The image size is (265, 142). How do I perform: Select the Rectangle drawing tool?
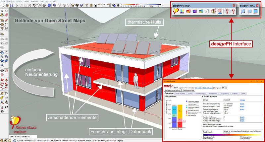click(2, 20)
